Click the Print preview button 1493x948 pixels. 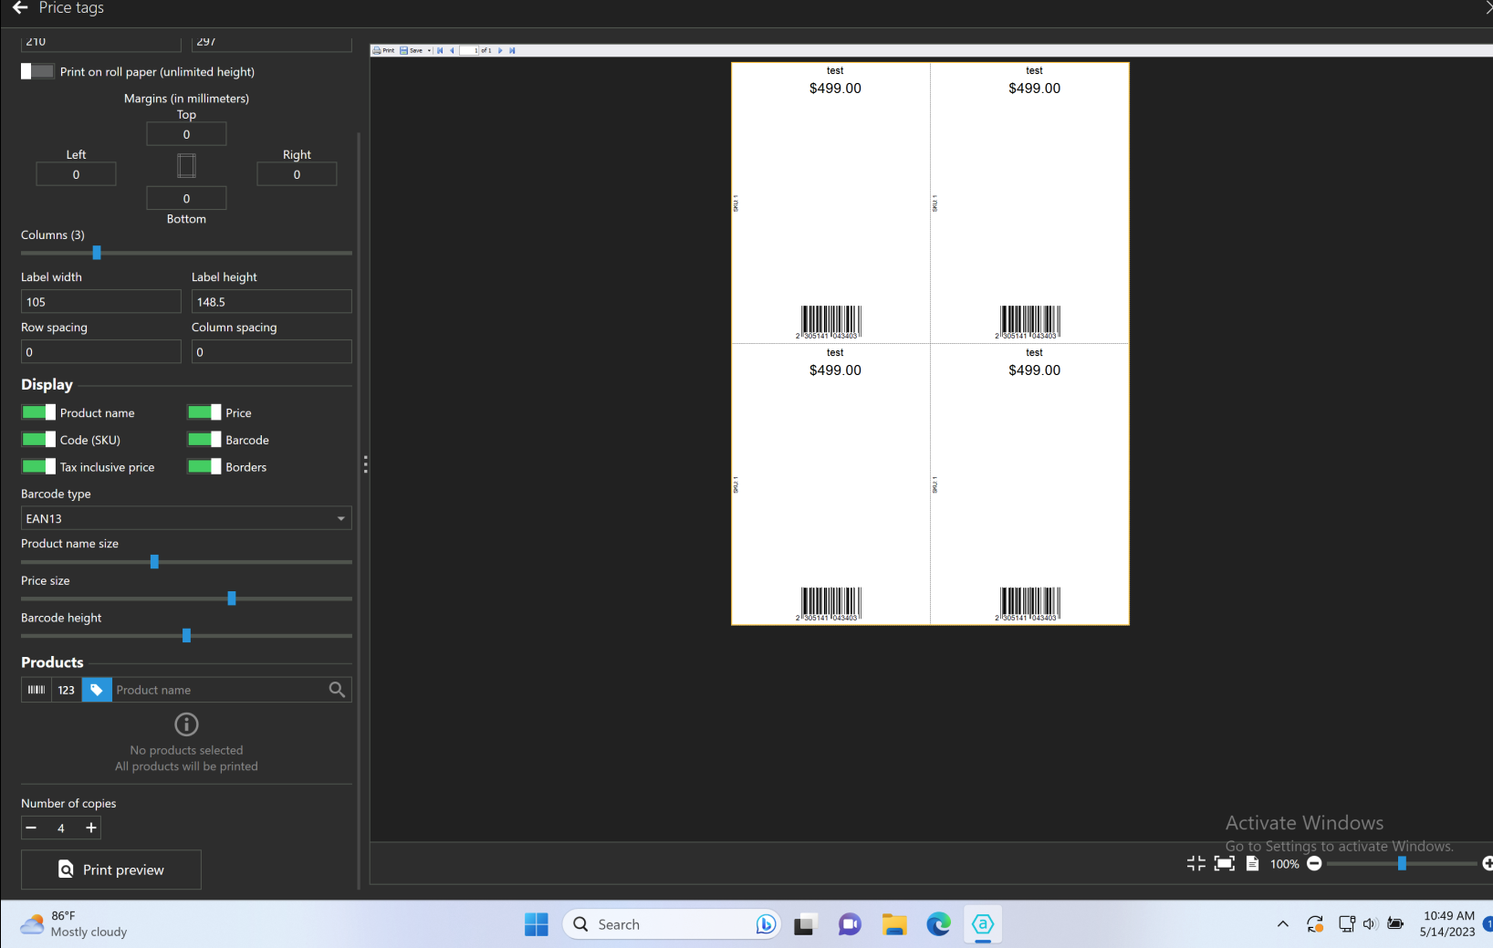point(110,870)
